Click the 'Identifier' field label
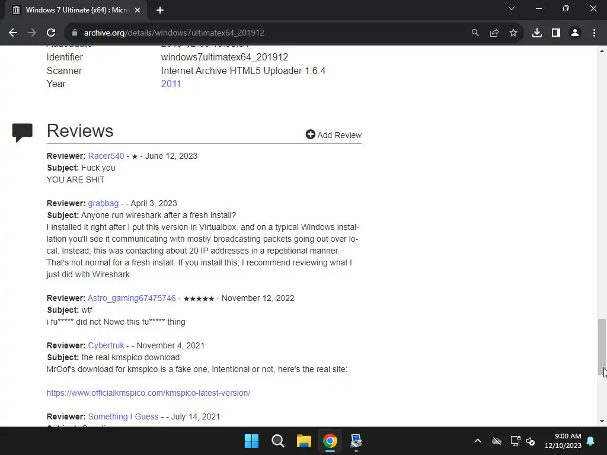The width and height of the screenshot is (607, 455). [65, 57]
